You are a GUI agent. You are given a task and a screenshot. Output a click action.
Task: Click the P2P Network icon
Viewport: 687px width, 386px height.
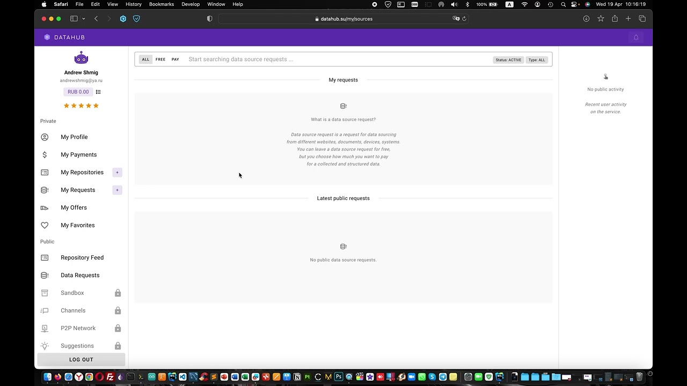[45, 328]
